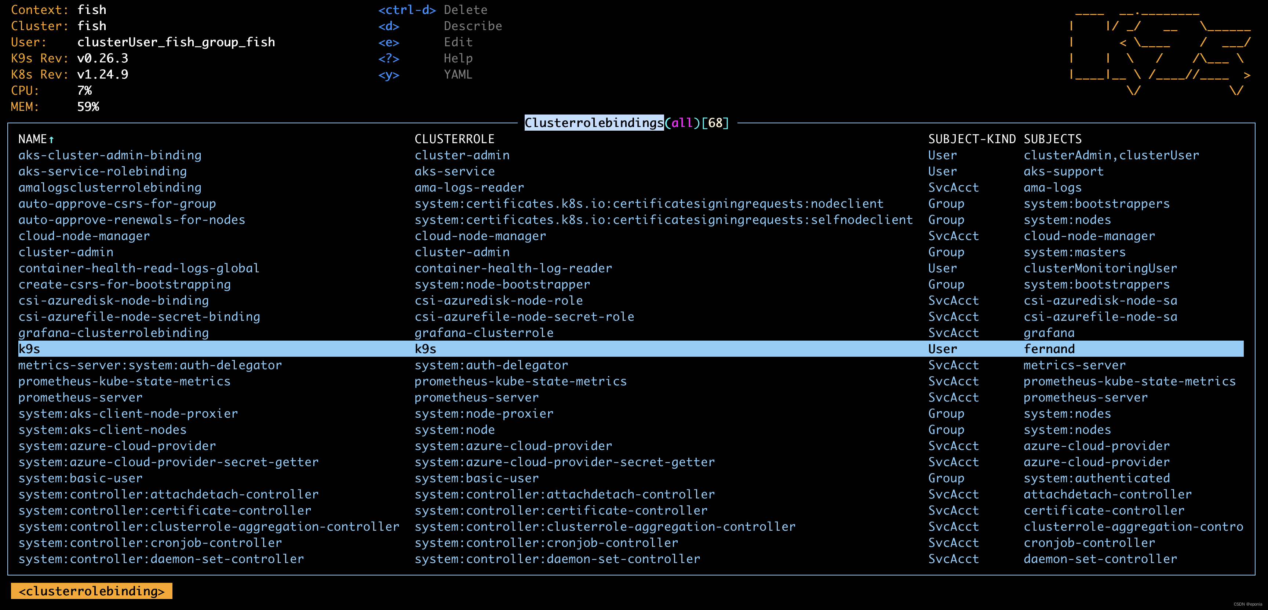This screenshot has height=610, width=1268.
Task: Select the auto-approve-csrs-for-group row
Action: click(631, 204)
